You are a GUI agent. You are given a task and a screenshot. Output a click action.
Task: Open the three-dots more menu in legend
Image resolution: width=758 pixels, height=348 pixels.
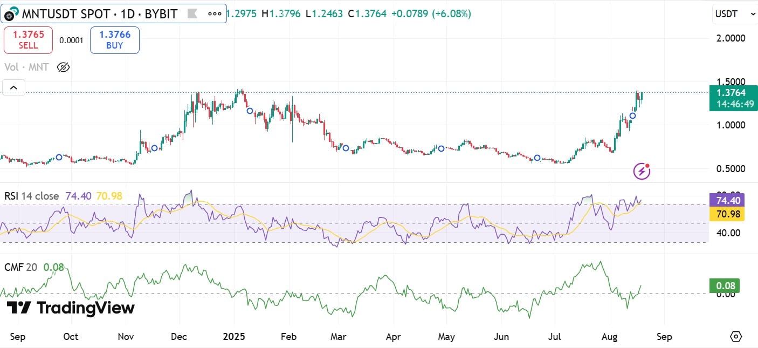tap(214, 14)
